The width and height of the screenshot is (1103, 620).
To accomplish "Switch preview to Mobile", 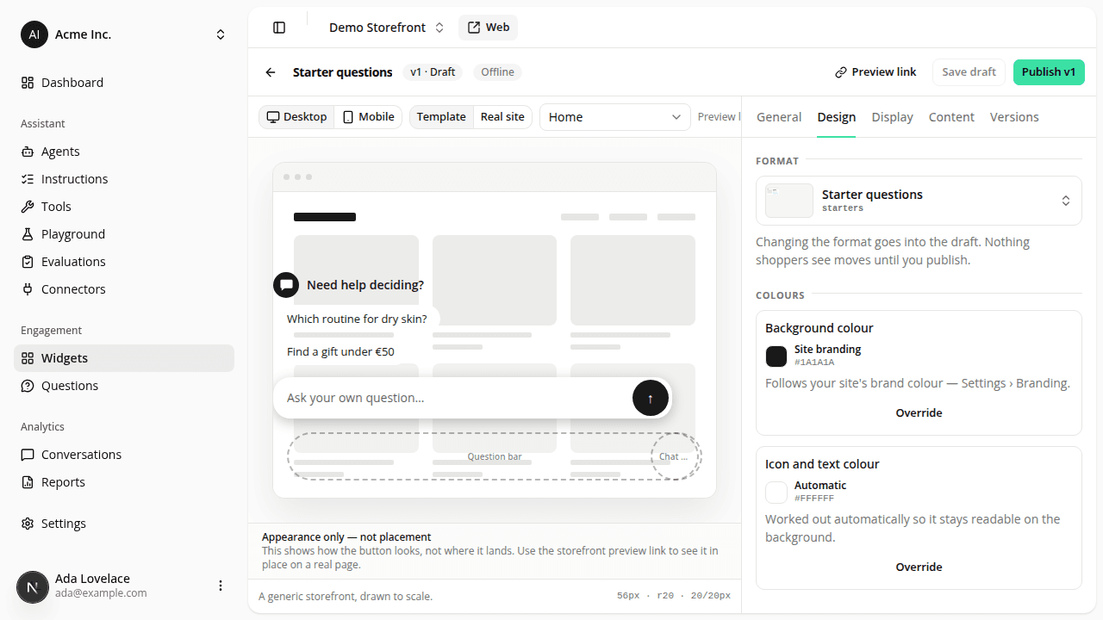I will pyautogui.click(x=369, y=117).
